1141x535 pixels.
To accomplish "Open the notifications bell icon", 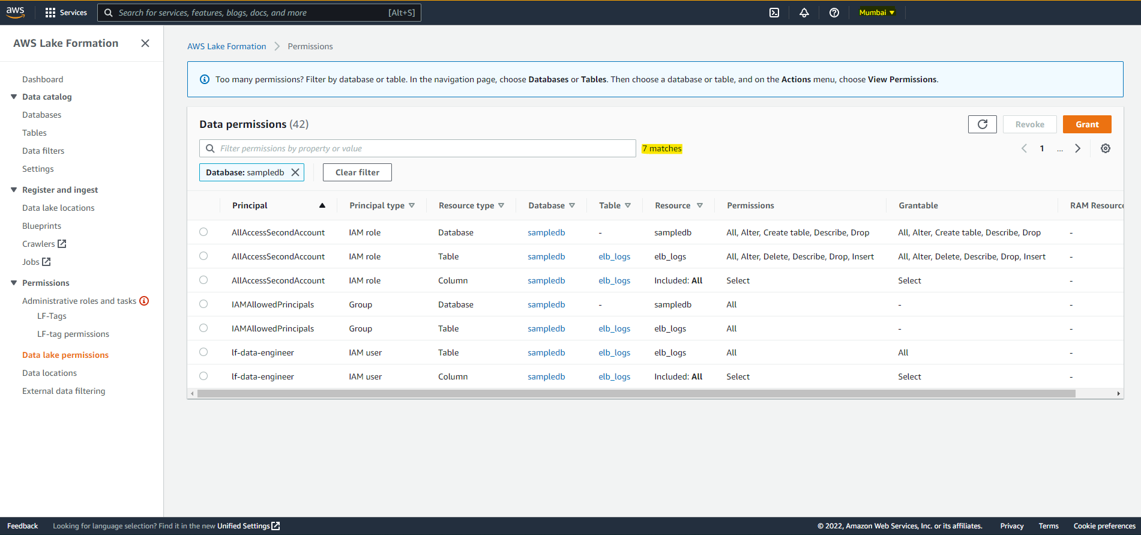I will pyautogui.click(x=804, y=13).
